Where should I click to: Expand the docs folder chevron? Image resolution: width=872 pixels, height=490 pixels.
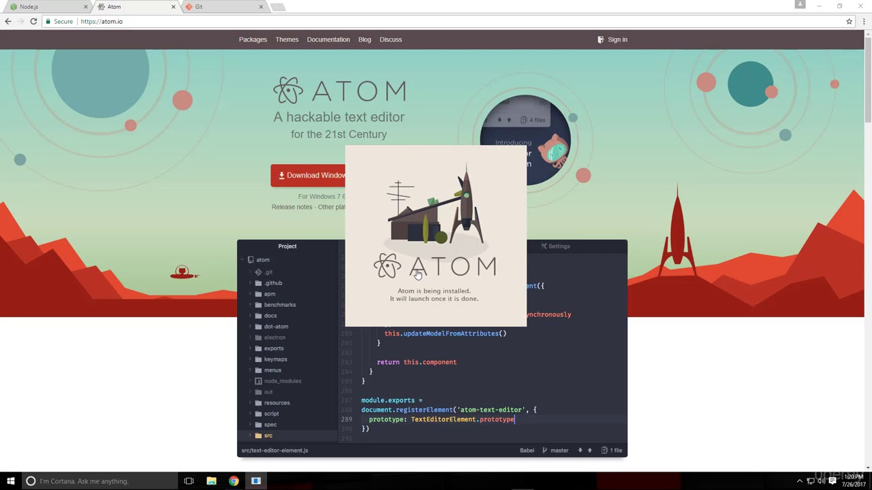click(x=250, y=316)
